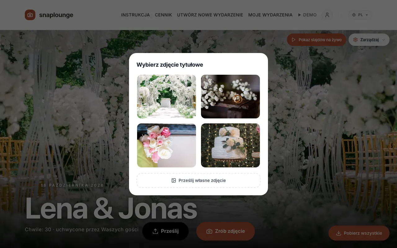Choose the white flower arch cover photo
The width and height of the screenshot is (397, 248).
tap(167, 96)
